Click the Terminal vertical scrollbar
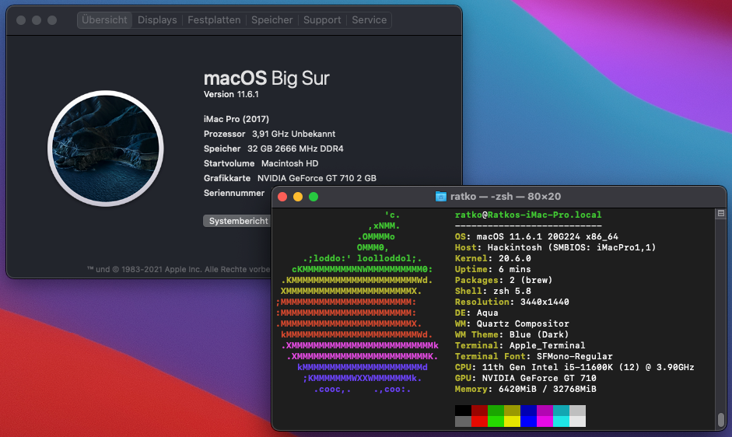This screenshot has width=732, height=437. tap(720, 418)
